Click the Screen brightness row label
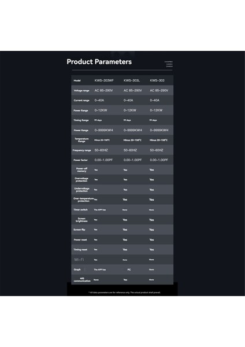Viewport: 245px width, 347px height. (81, 220)
